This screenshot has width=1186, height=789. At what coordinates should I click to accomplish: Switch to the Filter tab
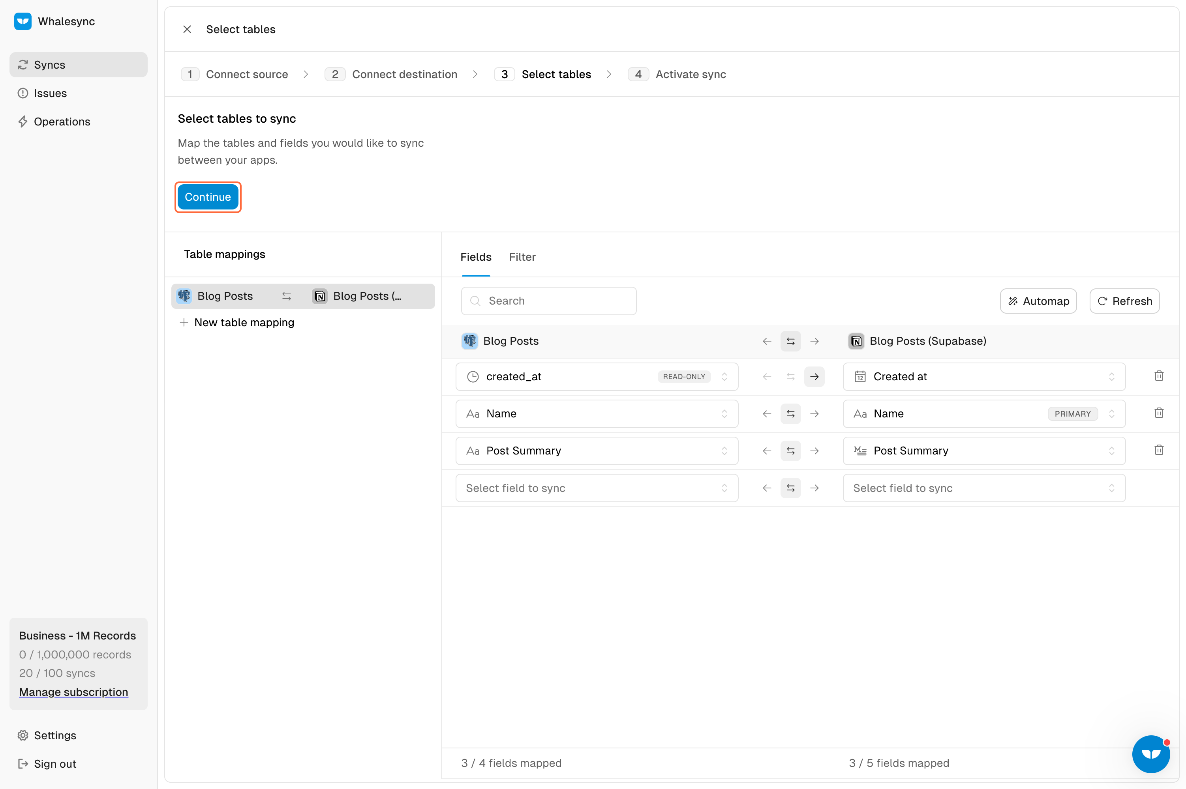[x=522, y=257]
